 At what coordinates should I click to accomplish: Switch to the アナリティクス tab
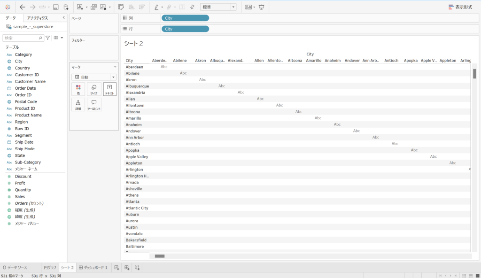coord(38,18)
